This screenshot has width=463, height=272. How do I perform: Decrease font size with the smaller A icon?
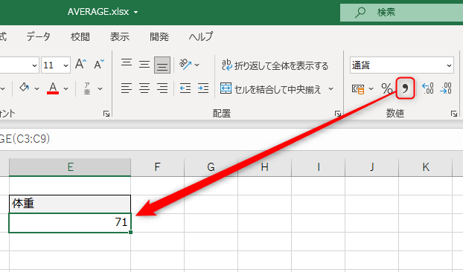(x=99, y=64)
